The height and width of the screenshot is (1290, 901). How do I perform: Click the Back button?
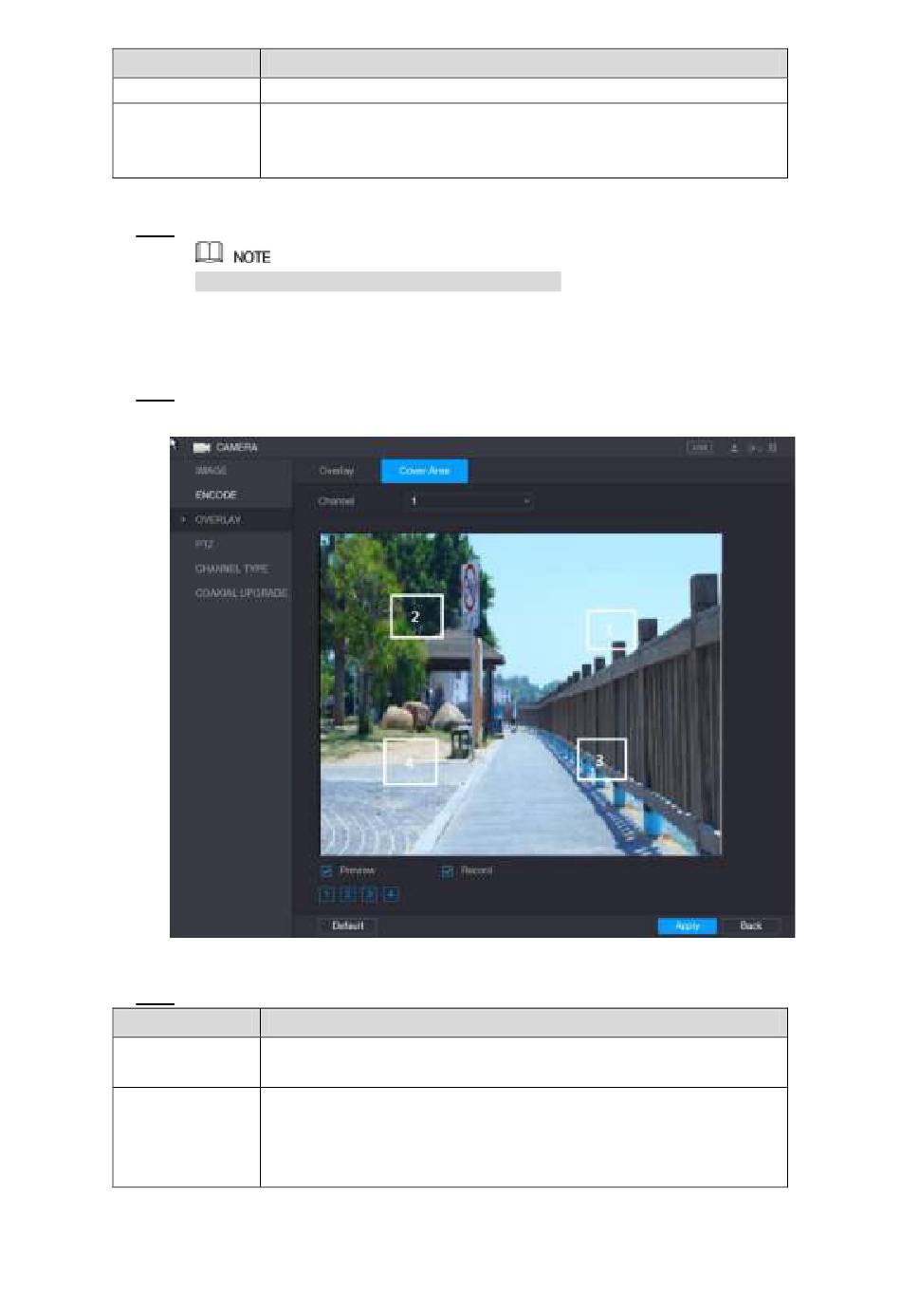750,925
